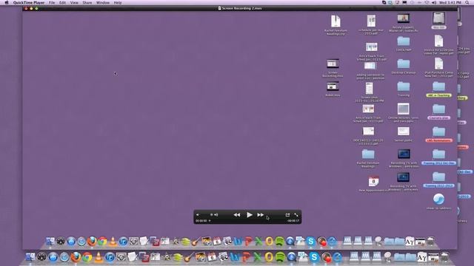Open Launchpad from the bottom Dock
This screenshot has height=266, width=474.
(x=41, y=257)
